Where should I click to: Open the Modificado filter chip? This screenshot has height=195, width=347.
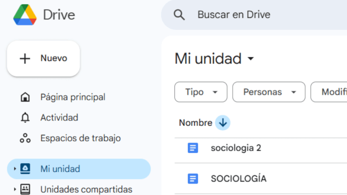tap(329, 92)
